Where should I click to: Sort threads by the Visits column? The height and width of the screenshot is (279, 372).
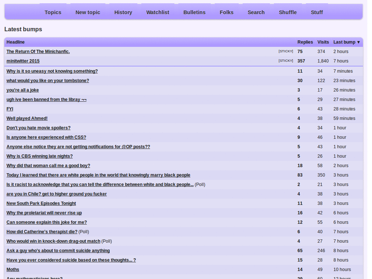pos(323,42)
